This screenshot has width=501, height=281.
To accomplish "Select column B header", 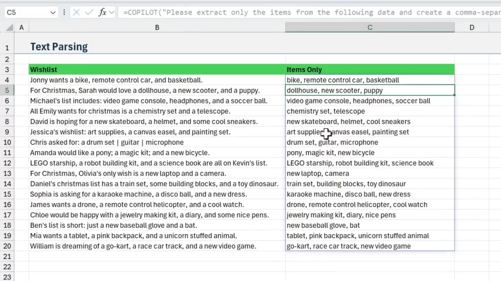I will (157, 28).
